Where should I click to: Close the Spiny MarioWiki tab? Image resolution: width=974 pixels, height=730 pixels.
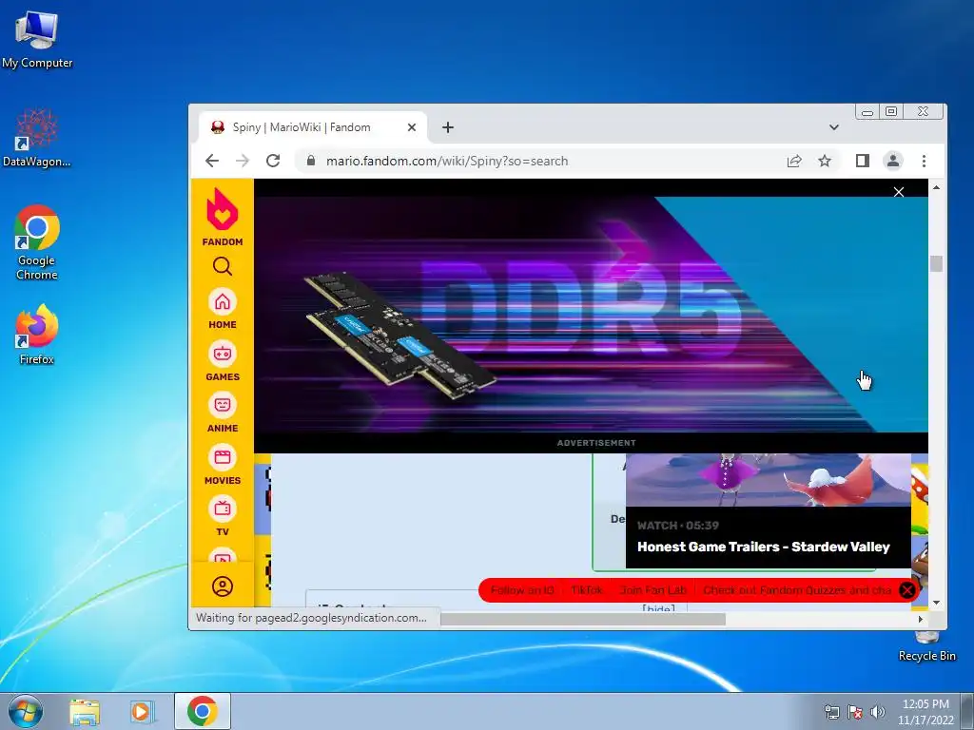[411, 127]
